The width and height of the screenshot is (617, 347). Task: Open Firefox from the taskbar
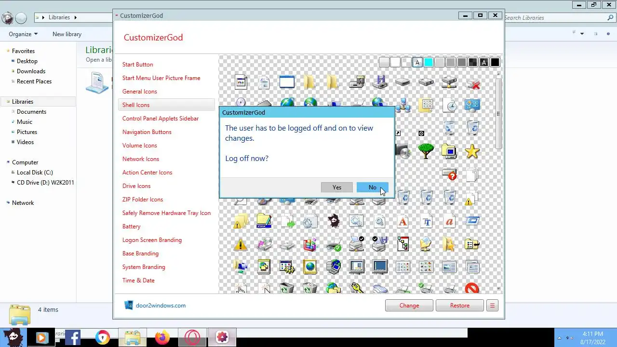click(162, 337)
